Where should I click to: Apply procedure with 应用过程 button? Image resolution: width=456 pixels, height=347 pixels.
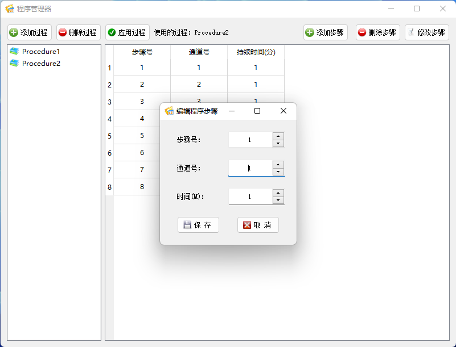[x=128, y=32]
